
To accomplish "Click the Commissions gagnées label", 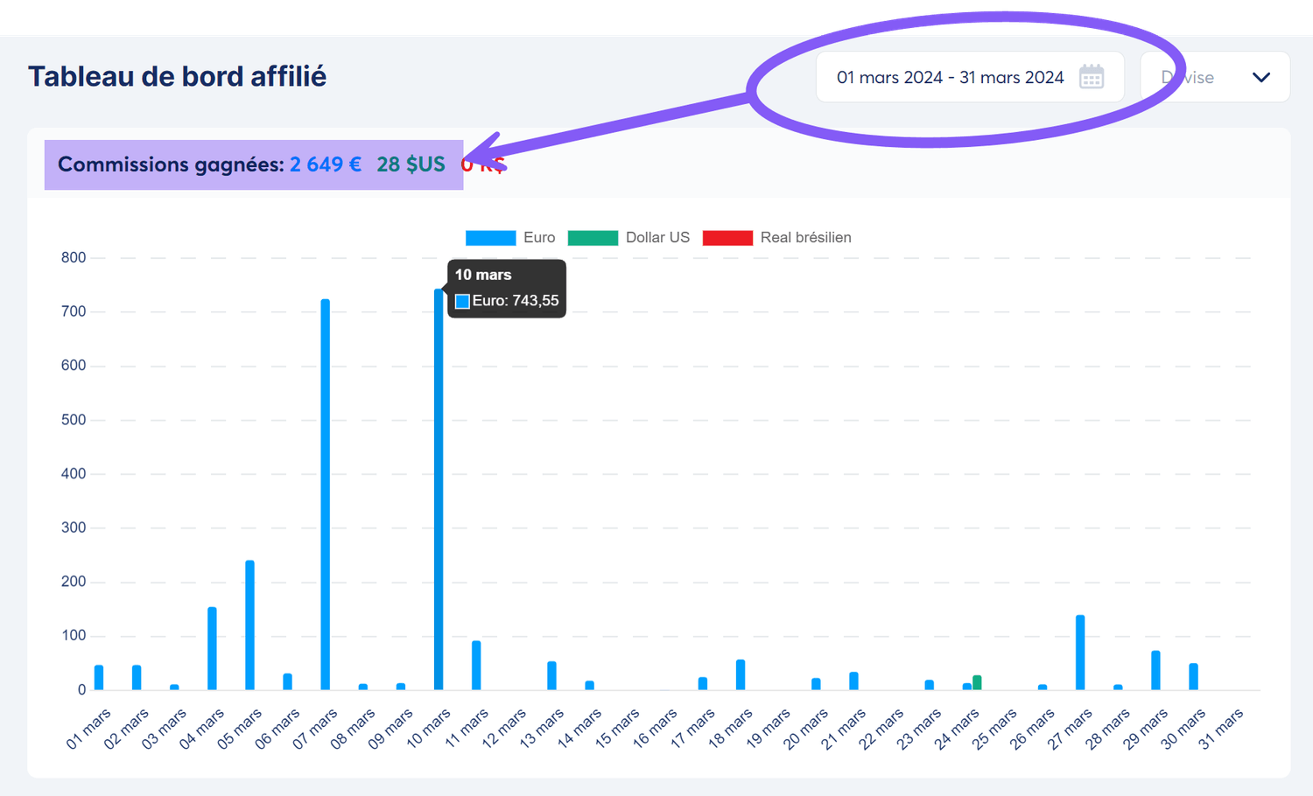I will [x=171, y=164].
